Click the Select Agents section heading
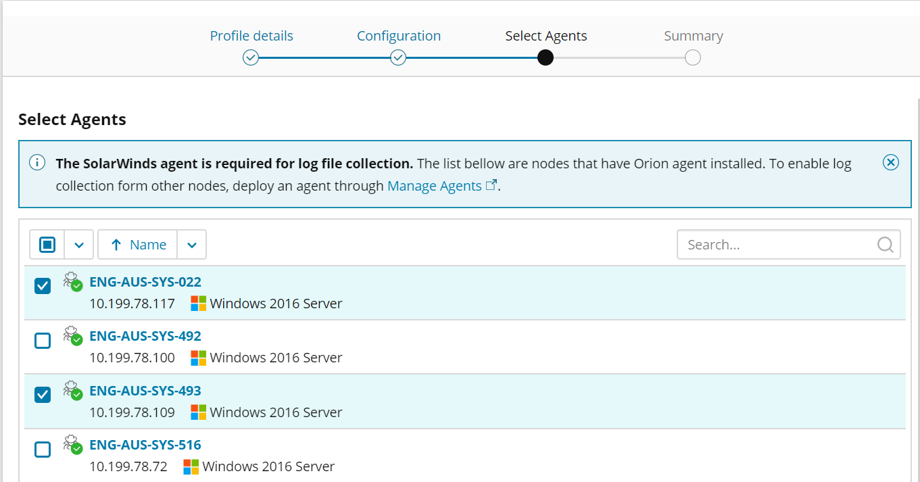 click(72, 120)
